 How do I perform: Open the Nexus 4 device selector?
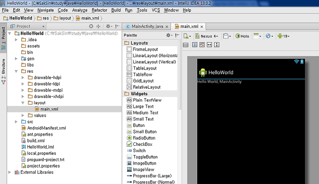click(x=206, y=36)
